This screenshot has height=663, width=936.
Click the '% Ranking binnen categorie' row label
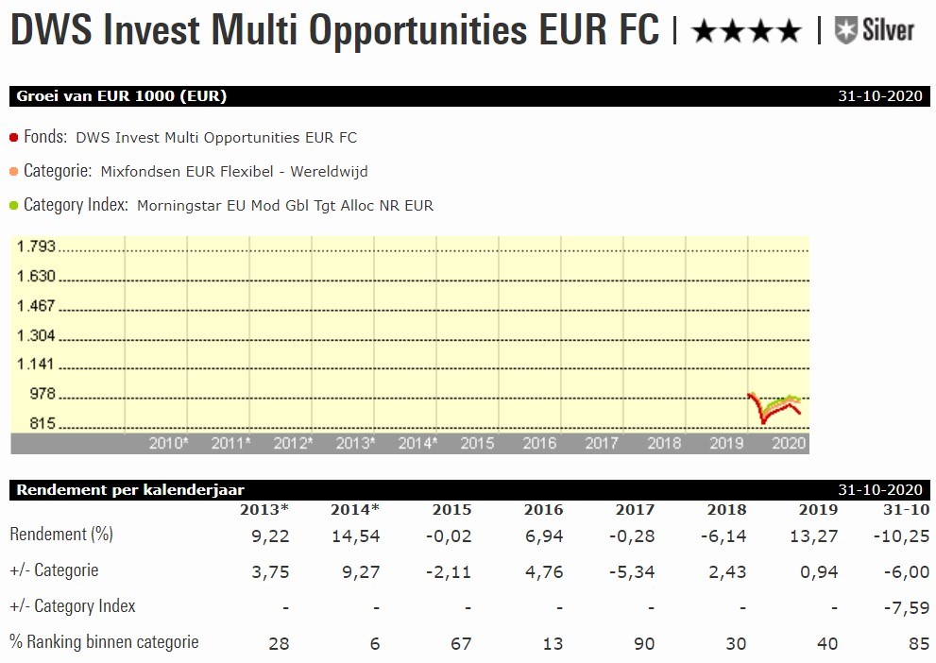[104, 642]
